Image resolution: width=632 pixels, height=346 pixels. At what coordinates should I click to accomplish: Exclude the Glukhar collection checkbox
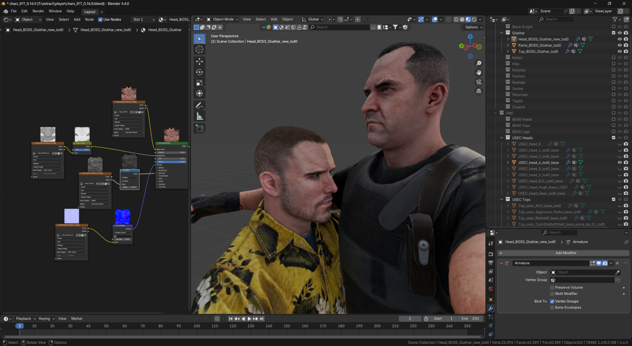[613, 33]
